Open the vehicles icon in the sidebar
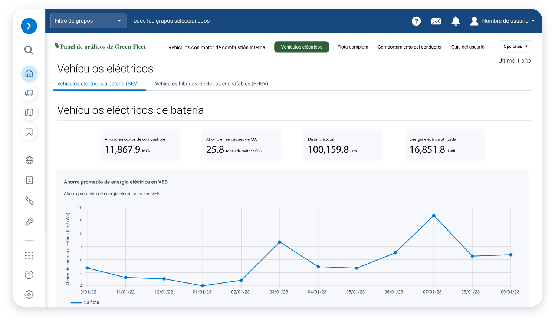Viewport: 555px width, 321px height. (x=29, y=93)
